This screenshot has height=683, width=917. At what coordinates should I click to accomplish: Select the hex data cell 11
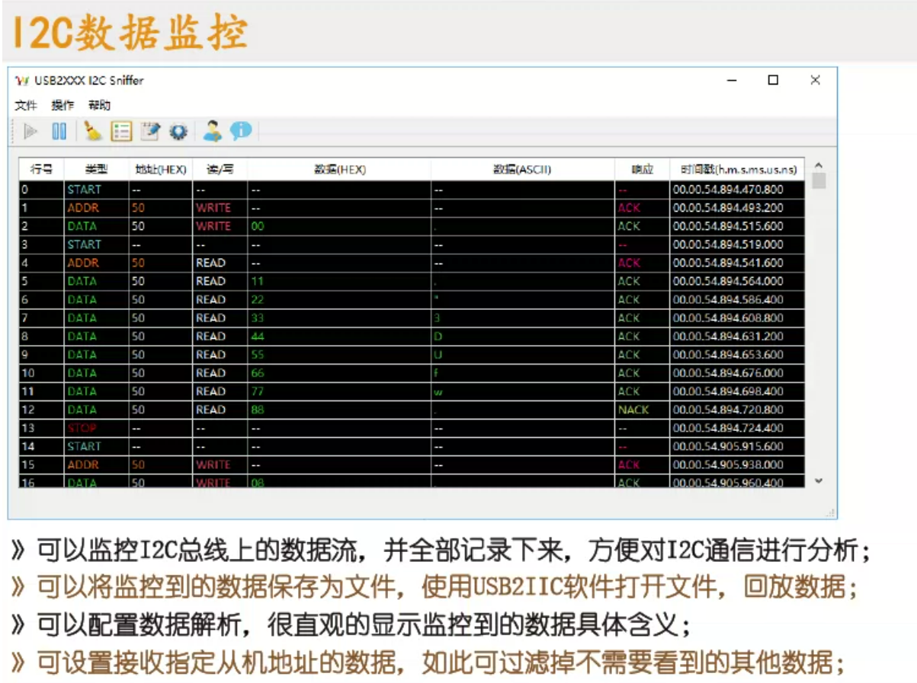(339, 281)
